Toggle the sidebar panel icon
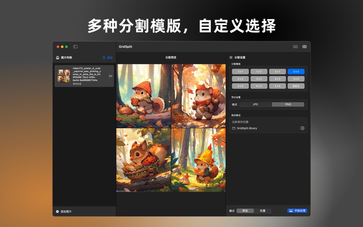 point(75,47)
